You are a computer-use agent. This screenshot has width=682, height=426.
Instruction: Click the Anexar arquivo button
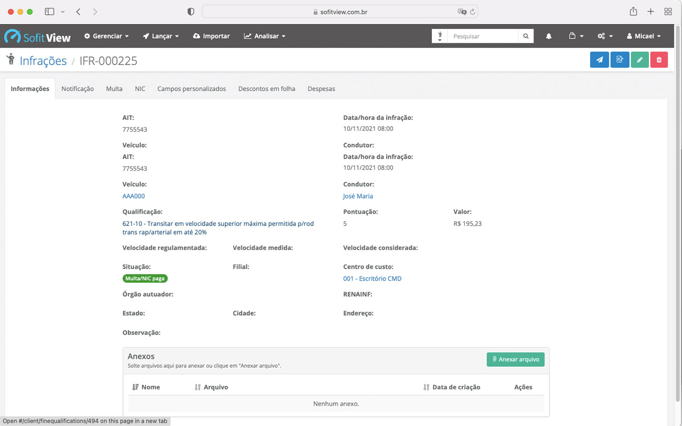tap(515, 359)
